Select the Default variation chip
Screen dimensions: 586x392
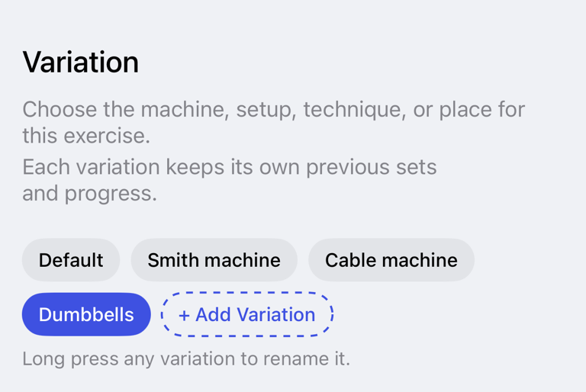click(x=71, y=260)
